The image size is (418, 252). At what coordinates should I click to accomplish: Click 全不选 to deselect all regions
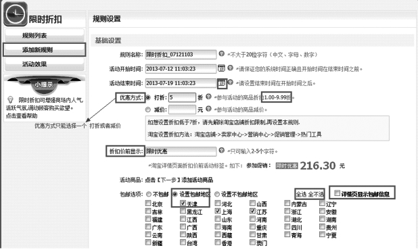point(316,194)
